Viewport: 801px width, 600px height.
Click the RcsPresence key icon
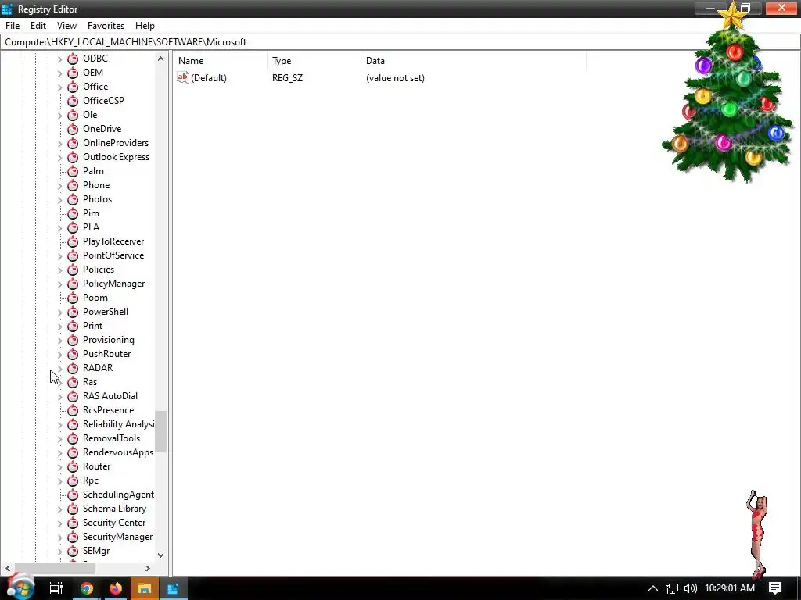tap(73, 411)
